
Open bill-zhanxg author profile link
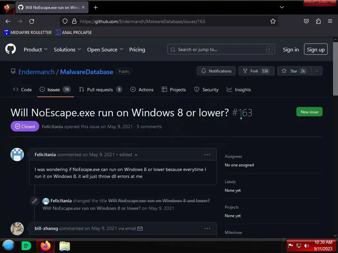coord(46,228)
